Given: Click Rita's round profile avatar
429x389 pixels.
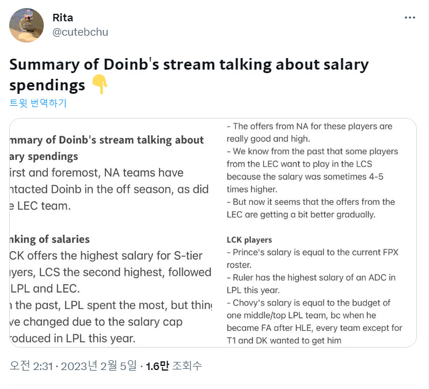Looking at the screenshot, I should 26,25.
